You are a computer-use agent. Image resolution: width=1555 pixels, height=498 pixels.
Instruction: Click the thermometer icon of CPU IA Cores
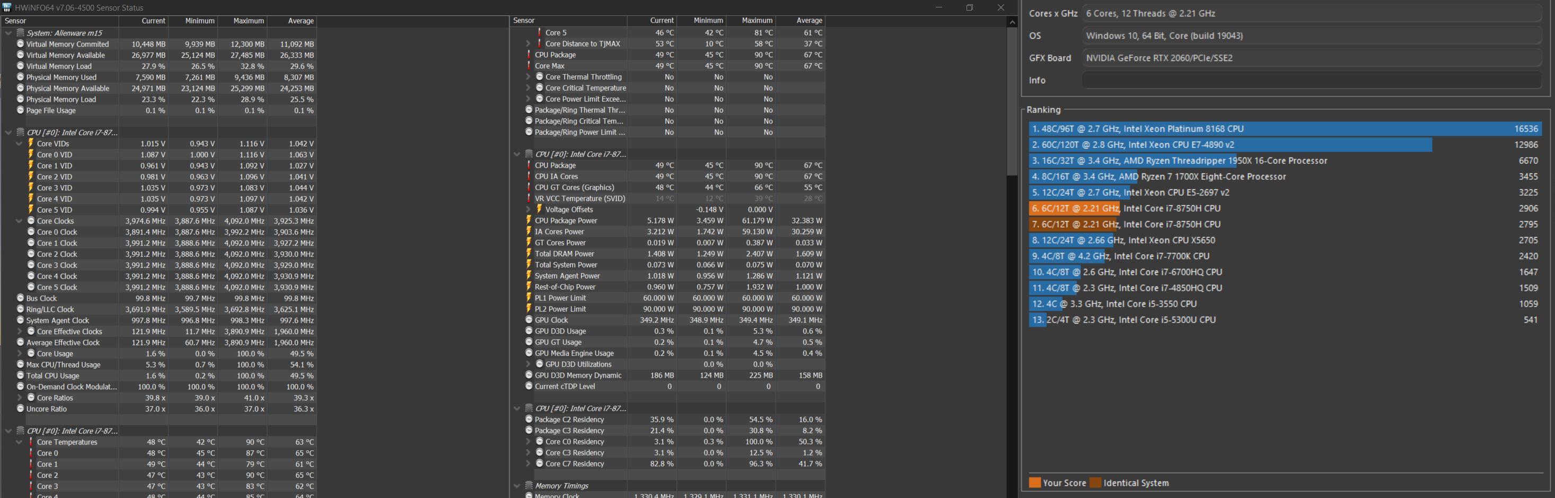tap(529, 176)
